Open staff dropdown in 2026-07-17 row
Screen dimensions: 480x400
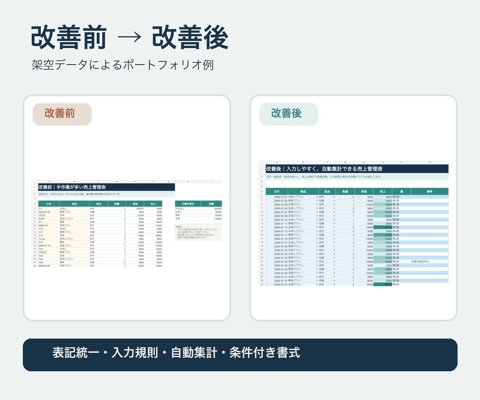tap(334, 235)
